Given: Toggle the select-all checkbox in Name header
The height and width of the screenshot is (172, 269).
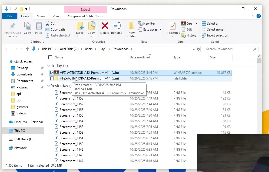Looking at the screenshot, I should coord(50,57).
